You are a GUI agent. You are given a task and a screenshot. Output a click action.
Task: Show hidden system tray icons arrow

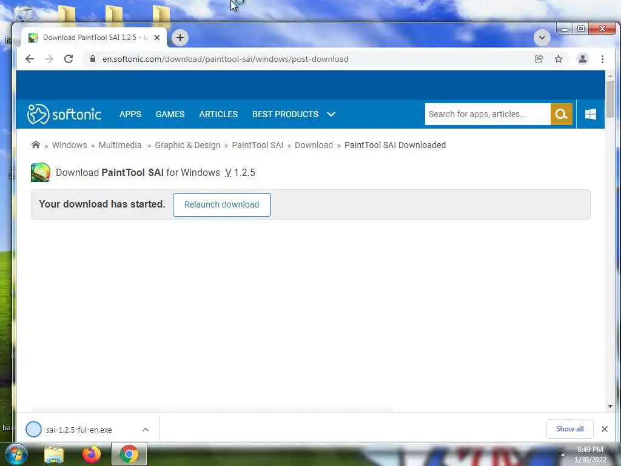[x=563, y=454]
